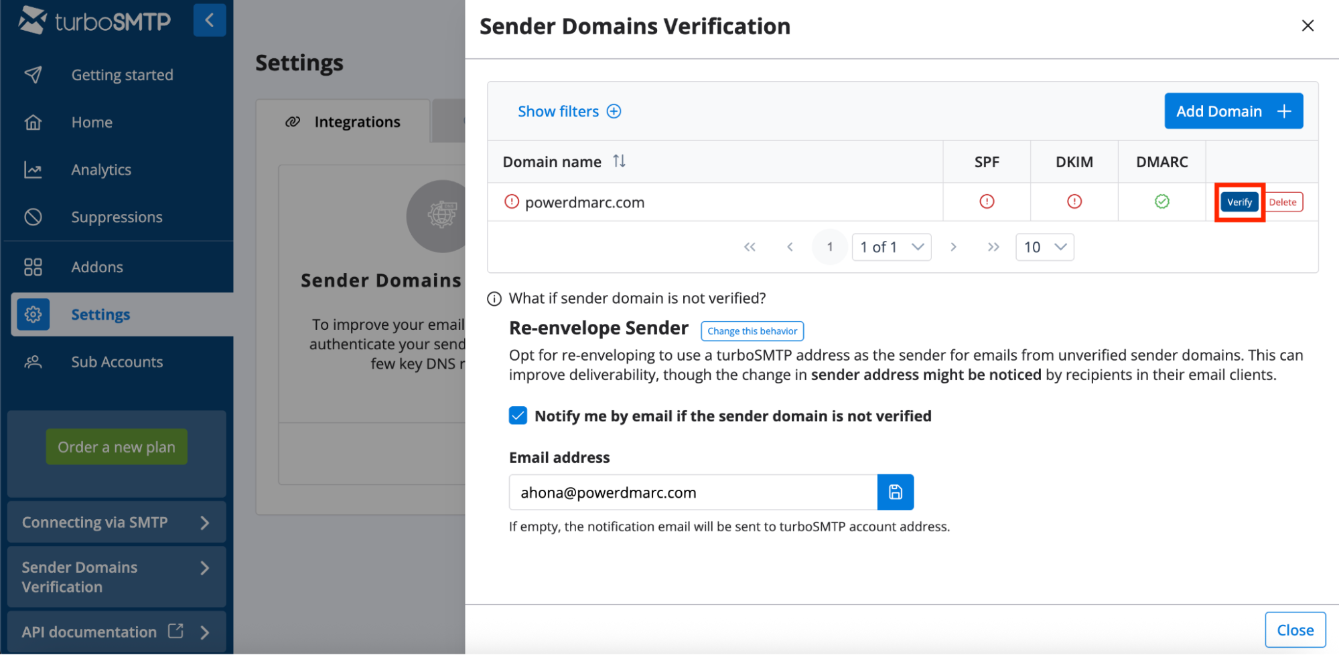Save email address with disk icon

click(x=896, y=492)
